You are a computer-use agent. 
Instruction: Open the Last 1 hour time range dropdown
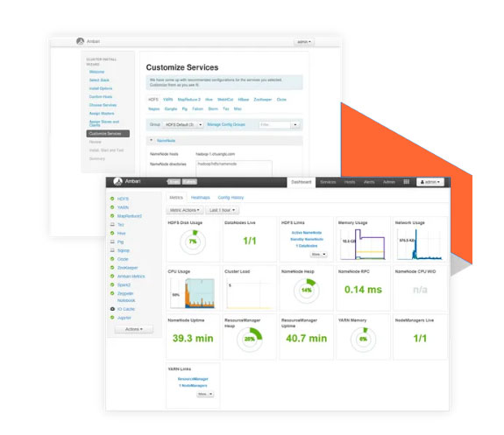[222, 210]
